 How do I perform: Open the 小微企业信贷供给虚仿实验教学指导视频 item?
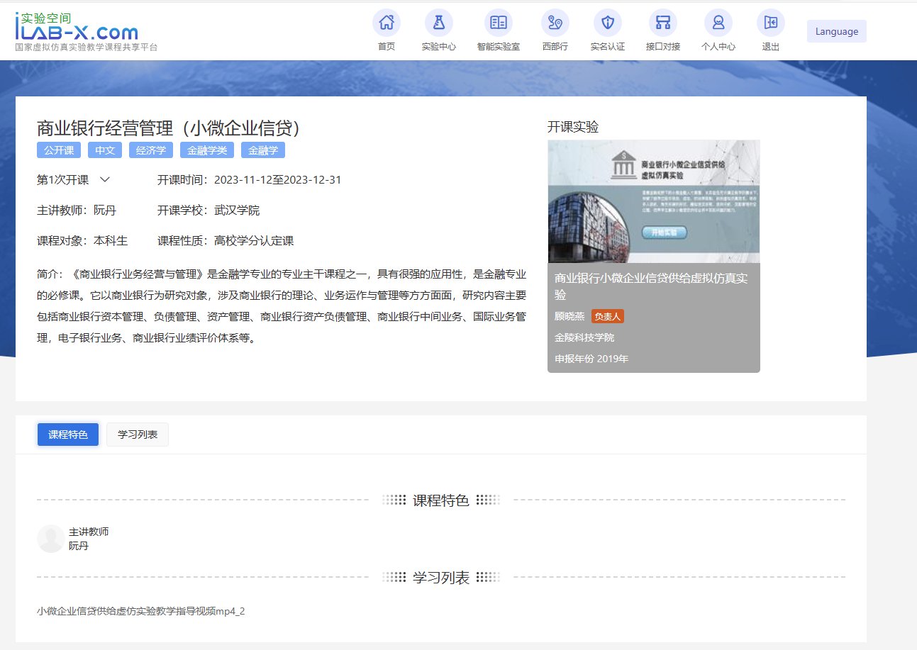[140, 611]
